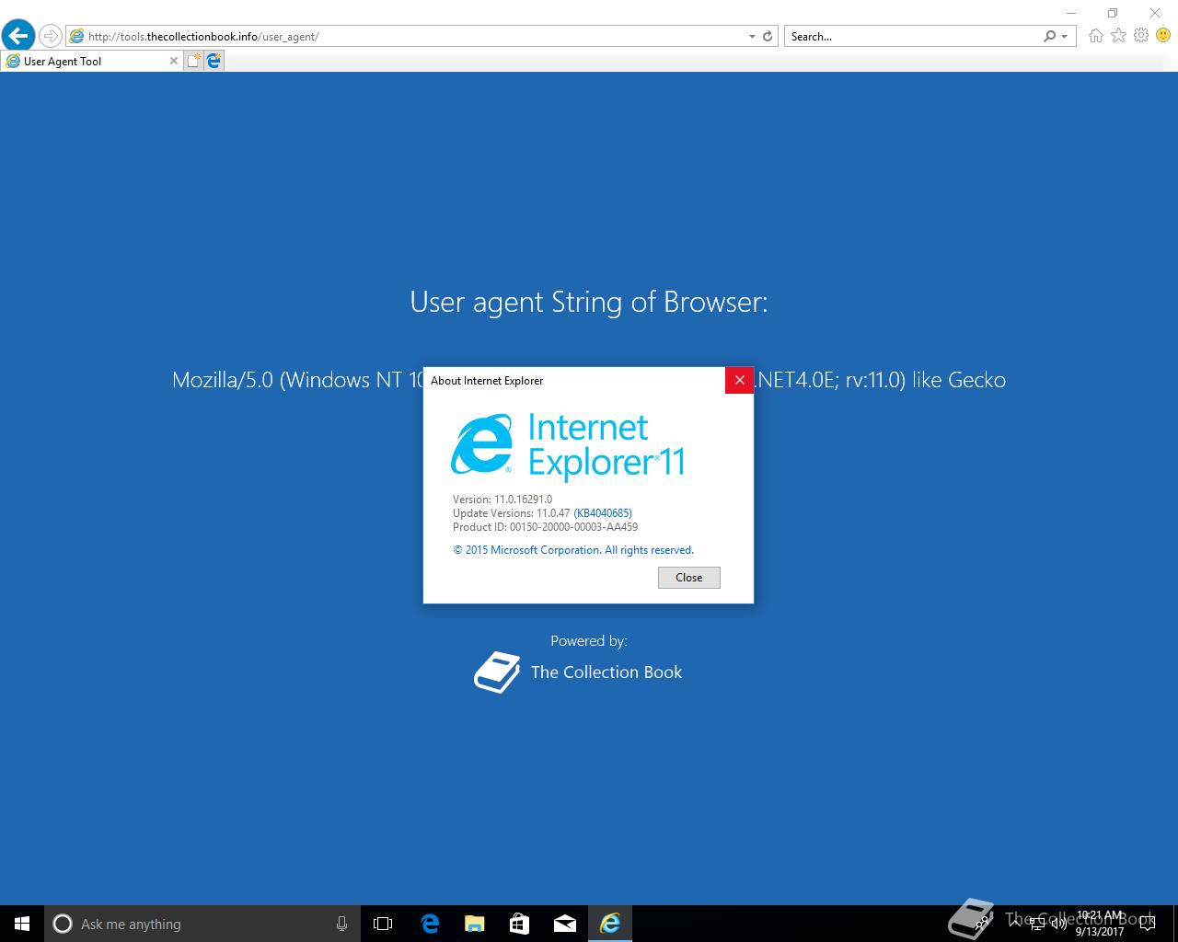
Task: Click Internet Explorer taskbar icon
Action: (610, 924)
